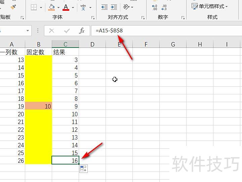Select result cell showing 12
Image resolution: width=242 pixels, height=182 pixels.
coord(65,129)
